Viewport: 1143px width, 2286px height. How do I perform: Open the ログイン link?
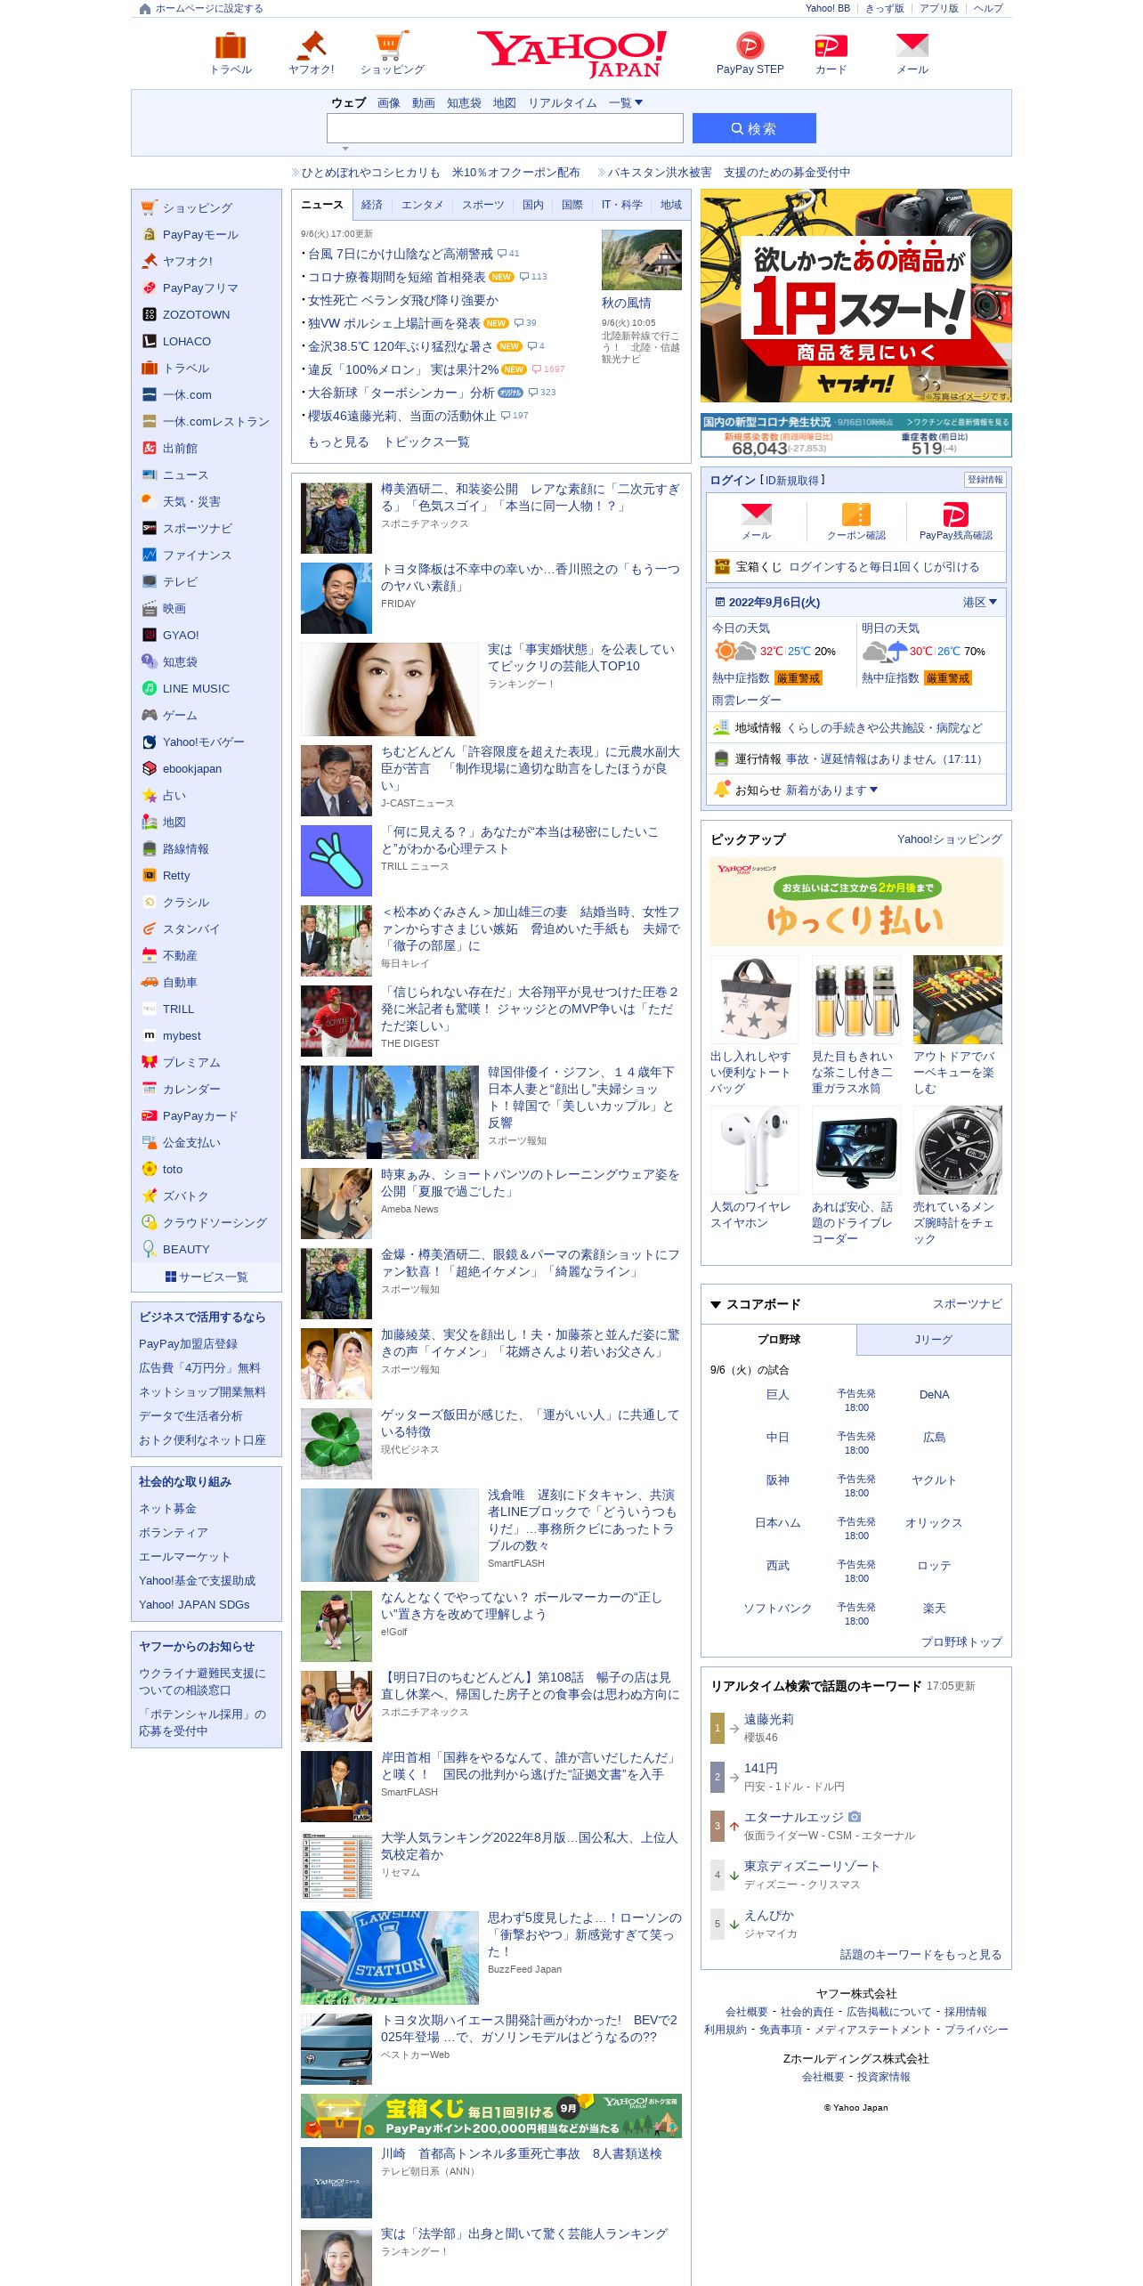click(x=733, y=481)
